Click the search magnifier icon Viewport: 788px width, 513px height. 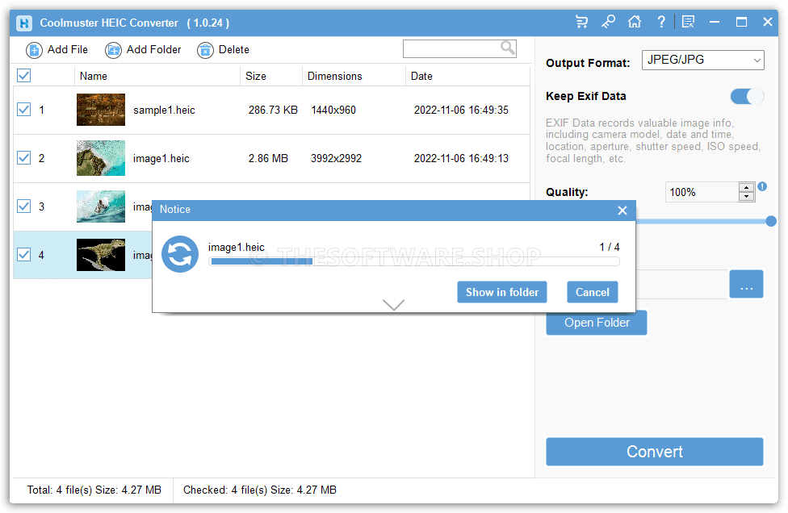[x=508, y=48]
